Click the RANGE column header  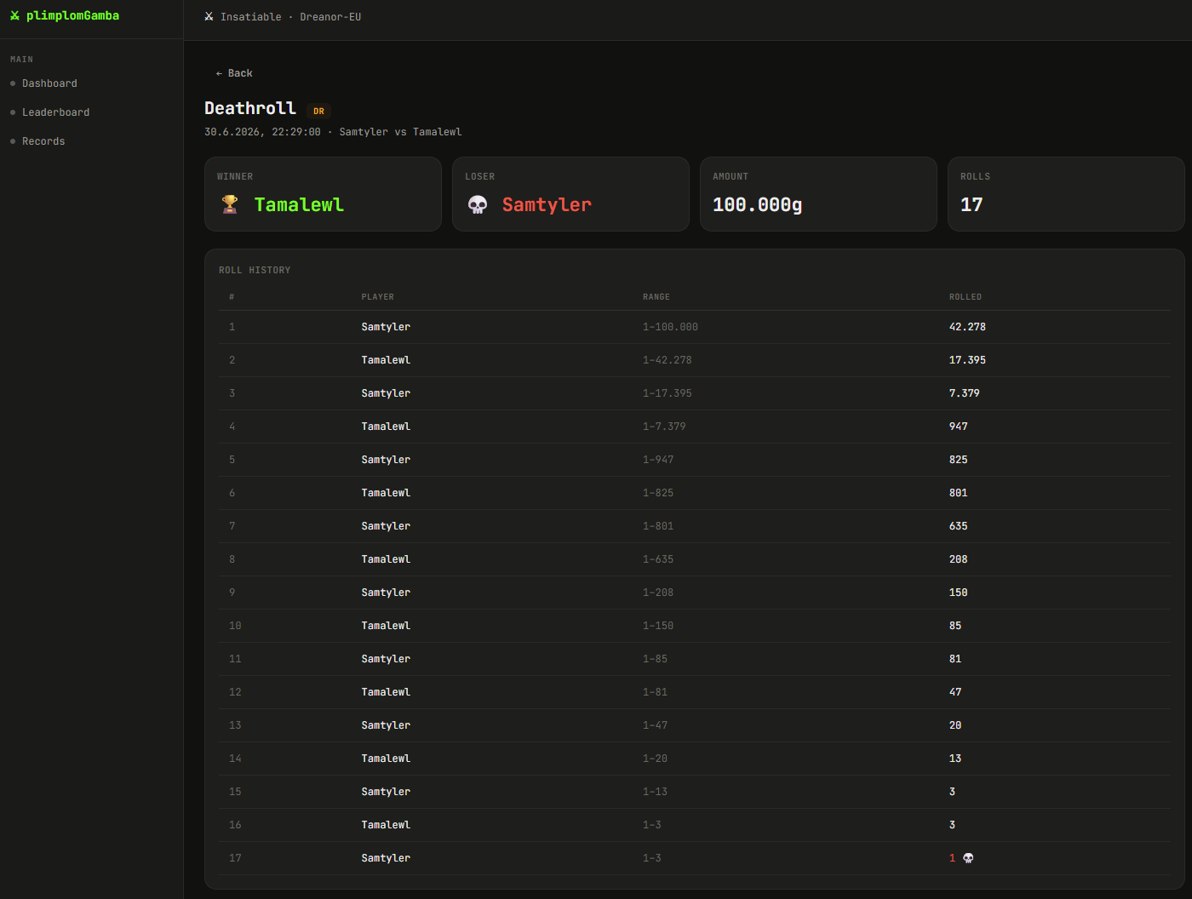click(656, 297)
